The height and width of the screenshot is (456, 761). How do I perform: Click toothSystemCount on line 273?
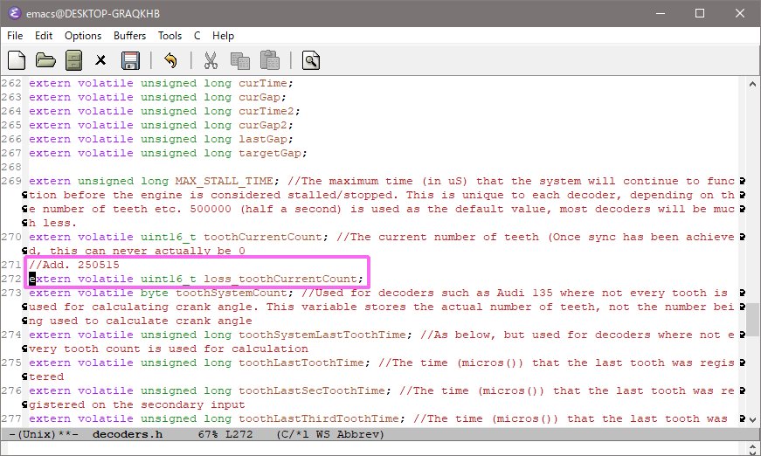tap(231, 293)
